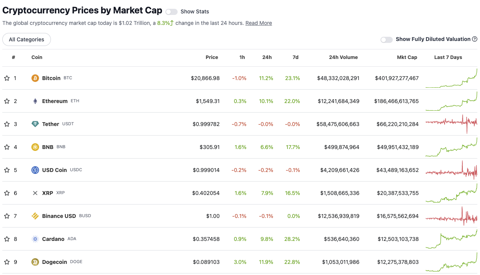Enable the Show Stats toggle
Image resolution: width=480 pixels, height=275 pixels.
(171, 12)
